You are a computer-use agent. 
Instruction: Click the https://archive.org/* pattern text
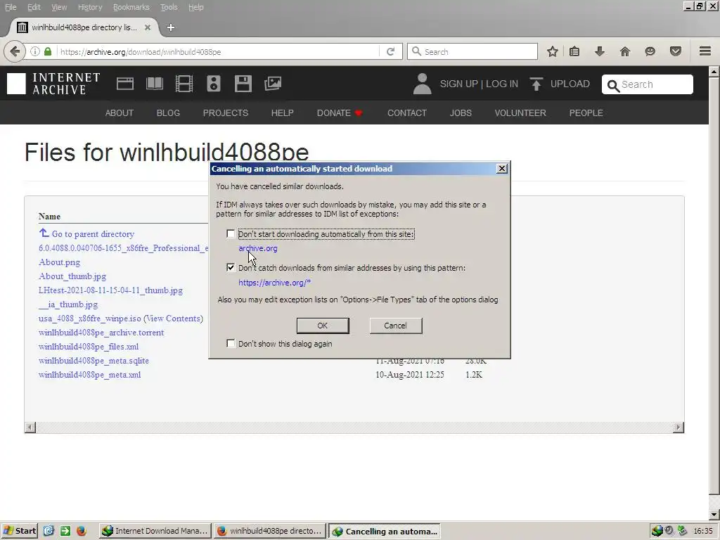pos(275,283)
